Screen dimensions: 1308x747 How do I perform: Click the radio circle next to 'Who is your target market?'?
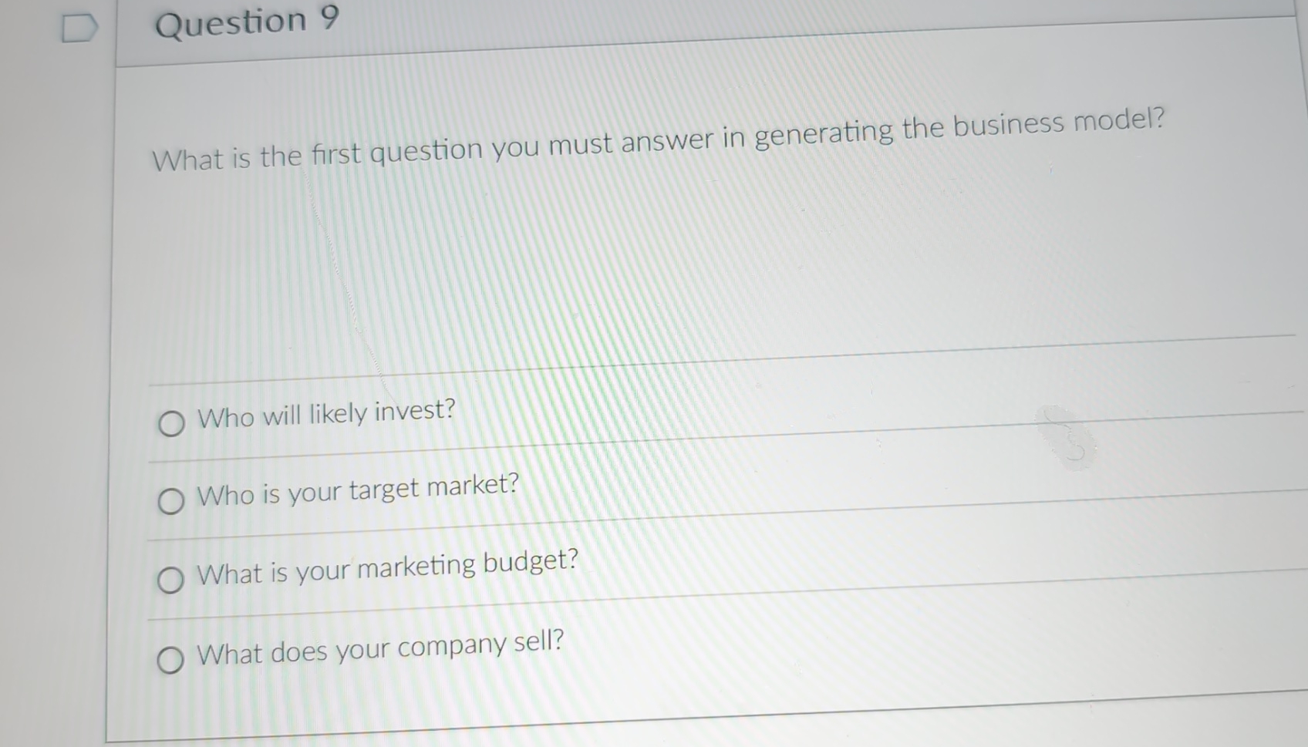[171, 503]
